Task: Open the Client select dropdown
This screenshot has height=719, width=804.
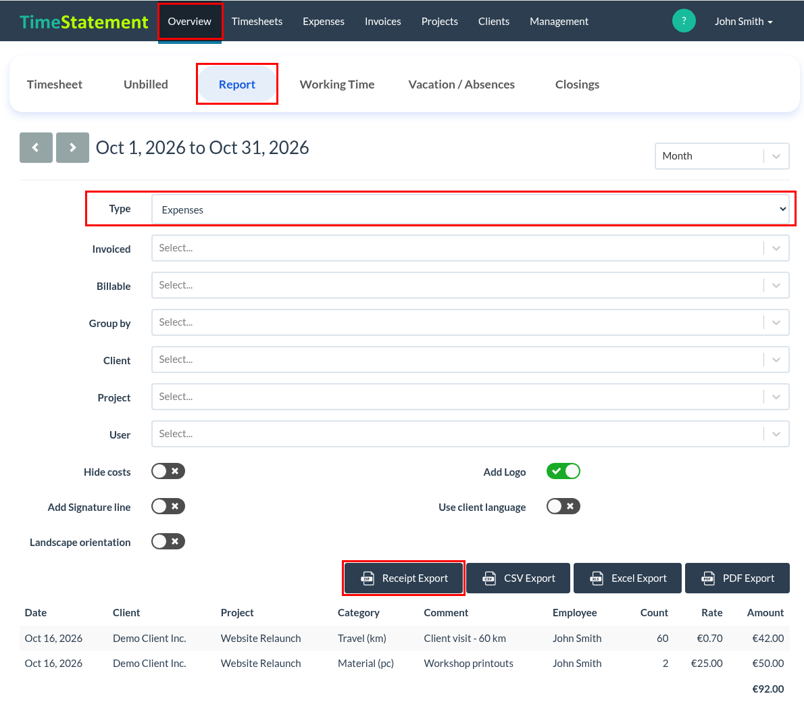Action: click(x=470, y=359)
